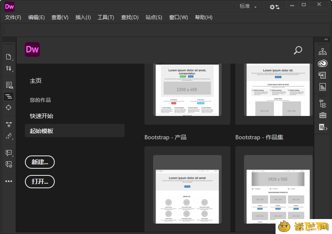The height and width of the screenshot is (234, 332).
Task: Open the 帮助(H) menu
Action: point(204,17)
